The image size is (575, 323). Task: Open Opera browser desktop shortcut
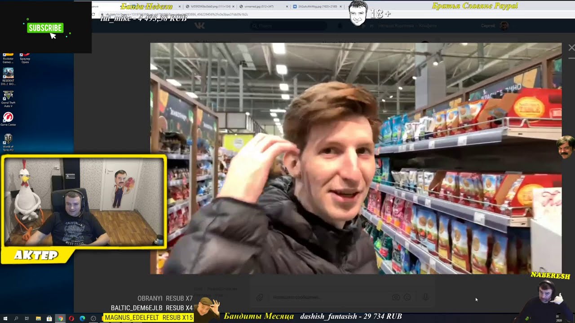[x=25, y=57]
